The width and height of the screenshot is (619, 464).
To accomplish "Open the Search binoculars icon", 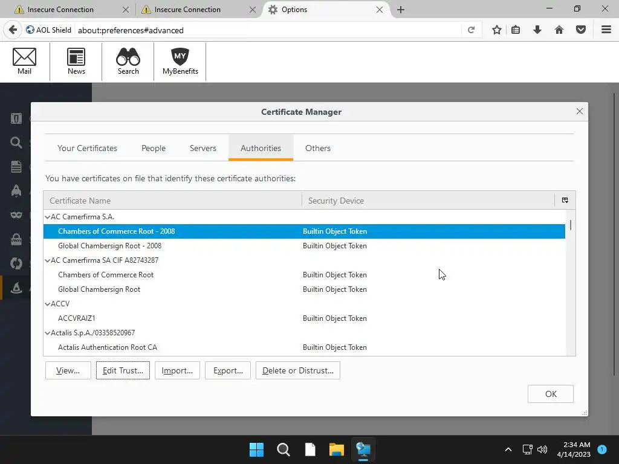I will [128, 61].
